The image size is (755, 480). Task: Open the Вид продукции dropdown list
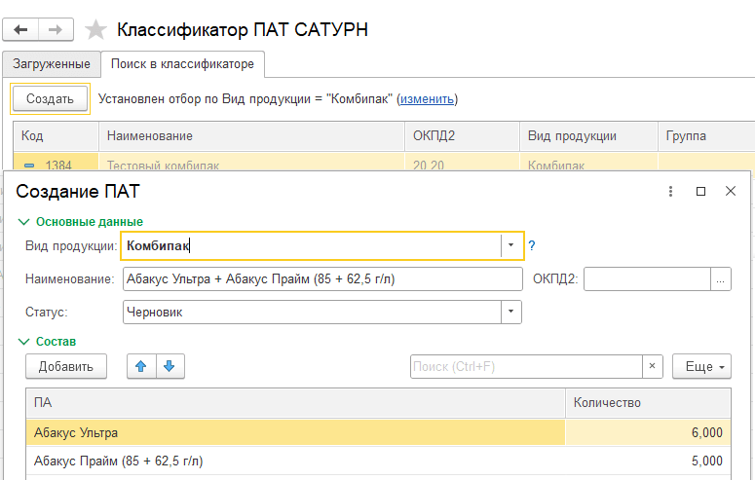[x=511, y=246]
